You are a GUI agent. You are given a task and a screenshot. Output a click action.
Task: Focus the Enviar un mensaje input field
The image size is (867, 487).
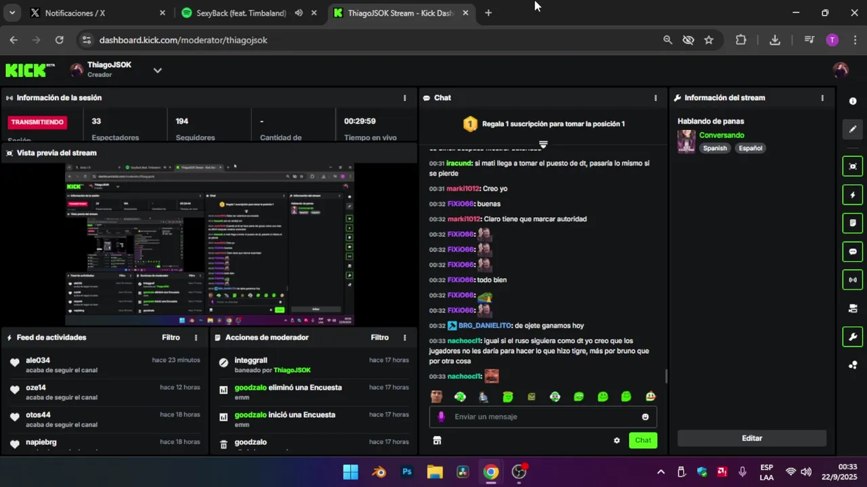(543, 417)
